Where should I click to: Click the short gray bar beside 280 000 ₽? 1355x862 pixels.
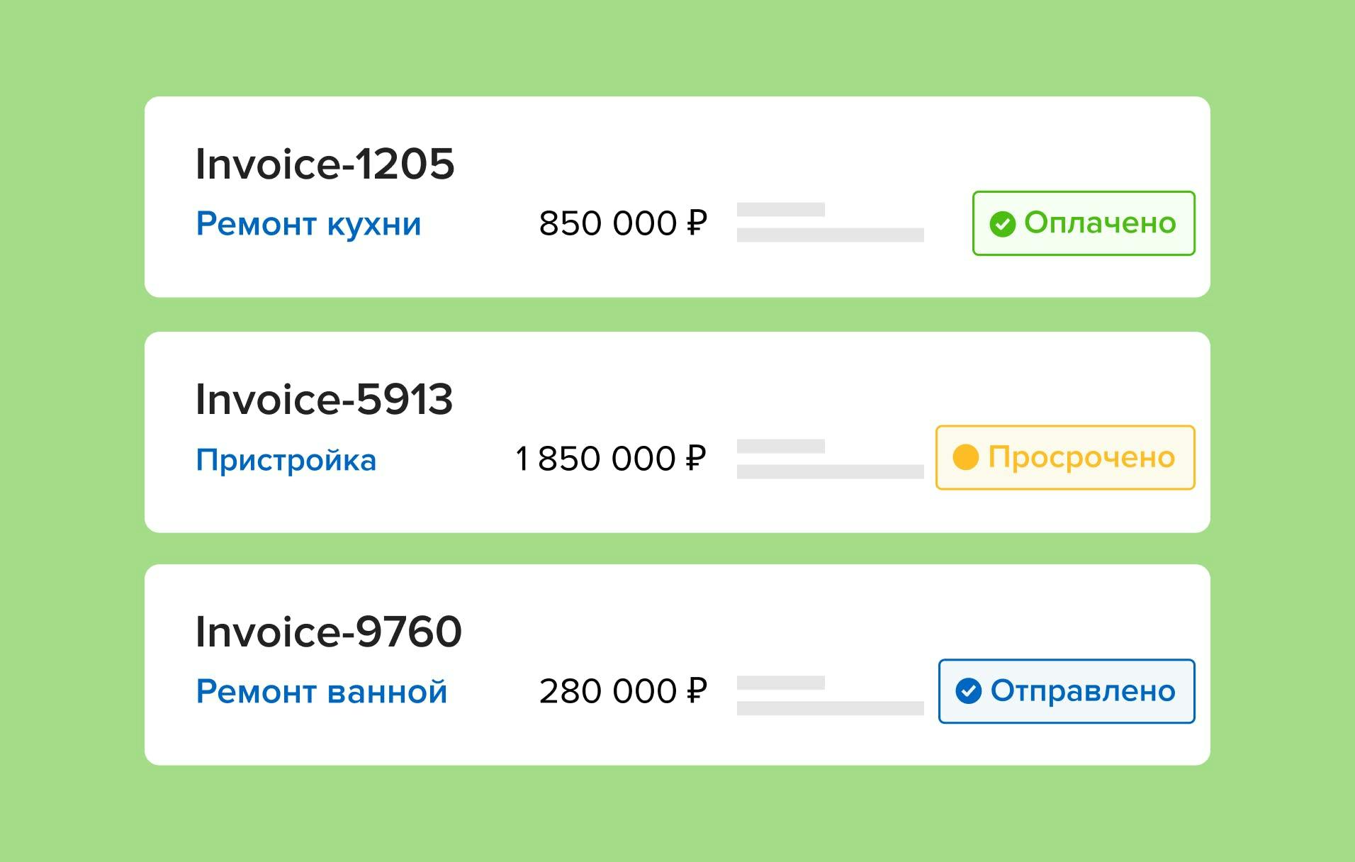[x=781, y=683]
